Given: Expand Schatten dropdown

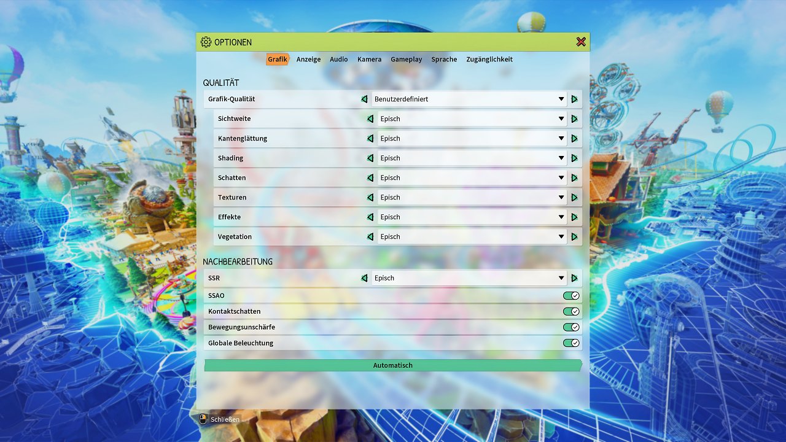Looking at the screenshot, I should click(x=472, y=177).
